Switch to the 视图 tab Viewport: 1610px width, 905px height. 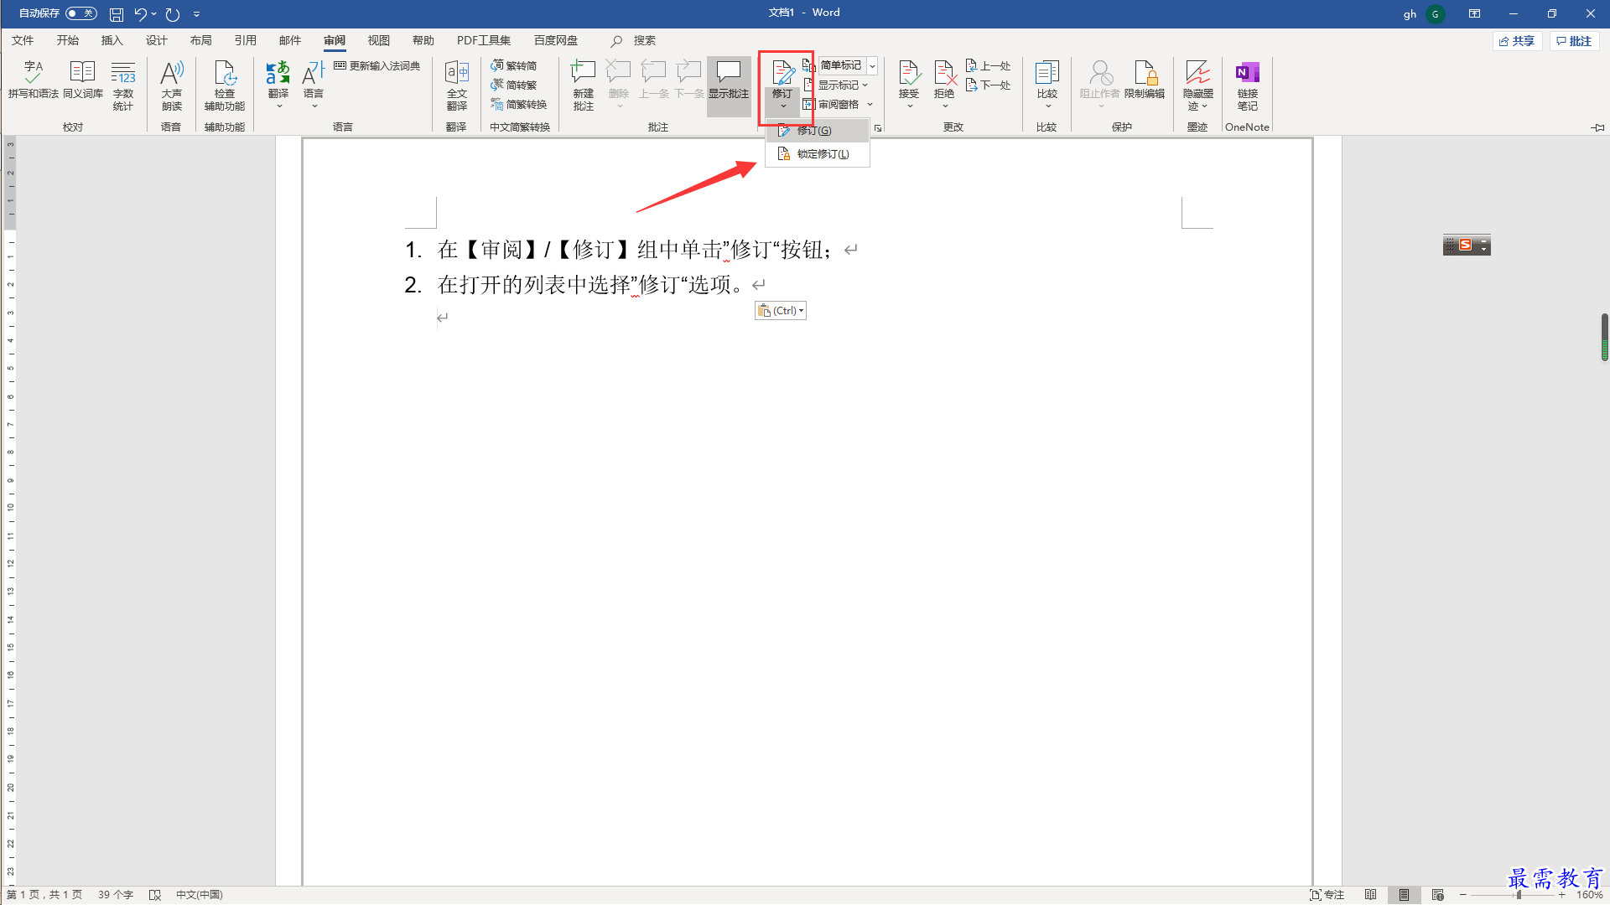[378, 40]
